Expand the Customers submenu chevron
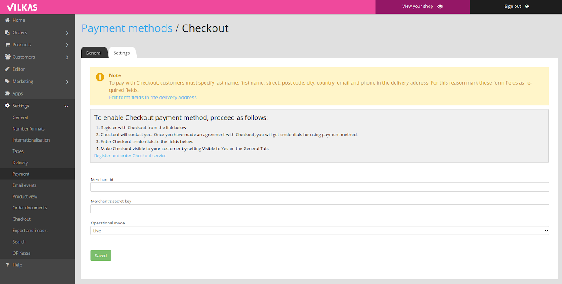 (x=67, y=57)
